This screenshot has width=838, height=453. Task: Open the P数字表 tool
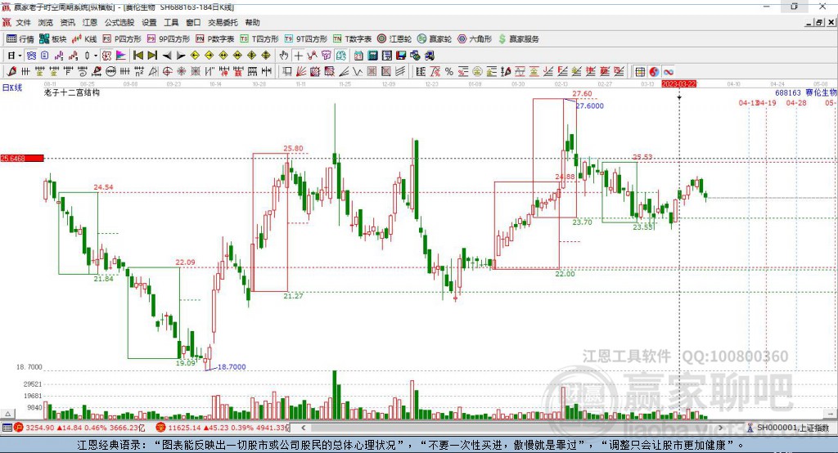coord(215,39)
